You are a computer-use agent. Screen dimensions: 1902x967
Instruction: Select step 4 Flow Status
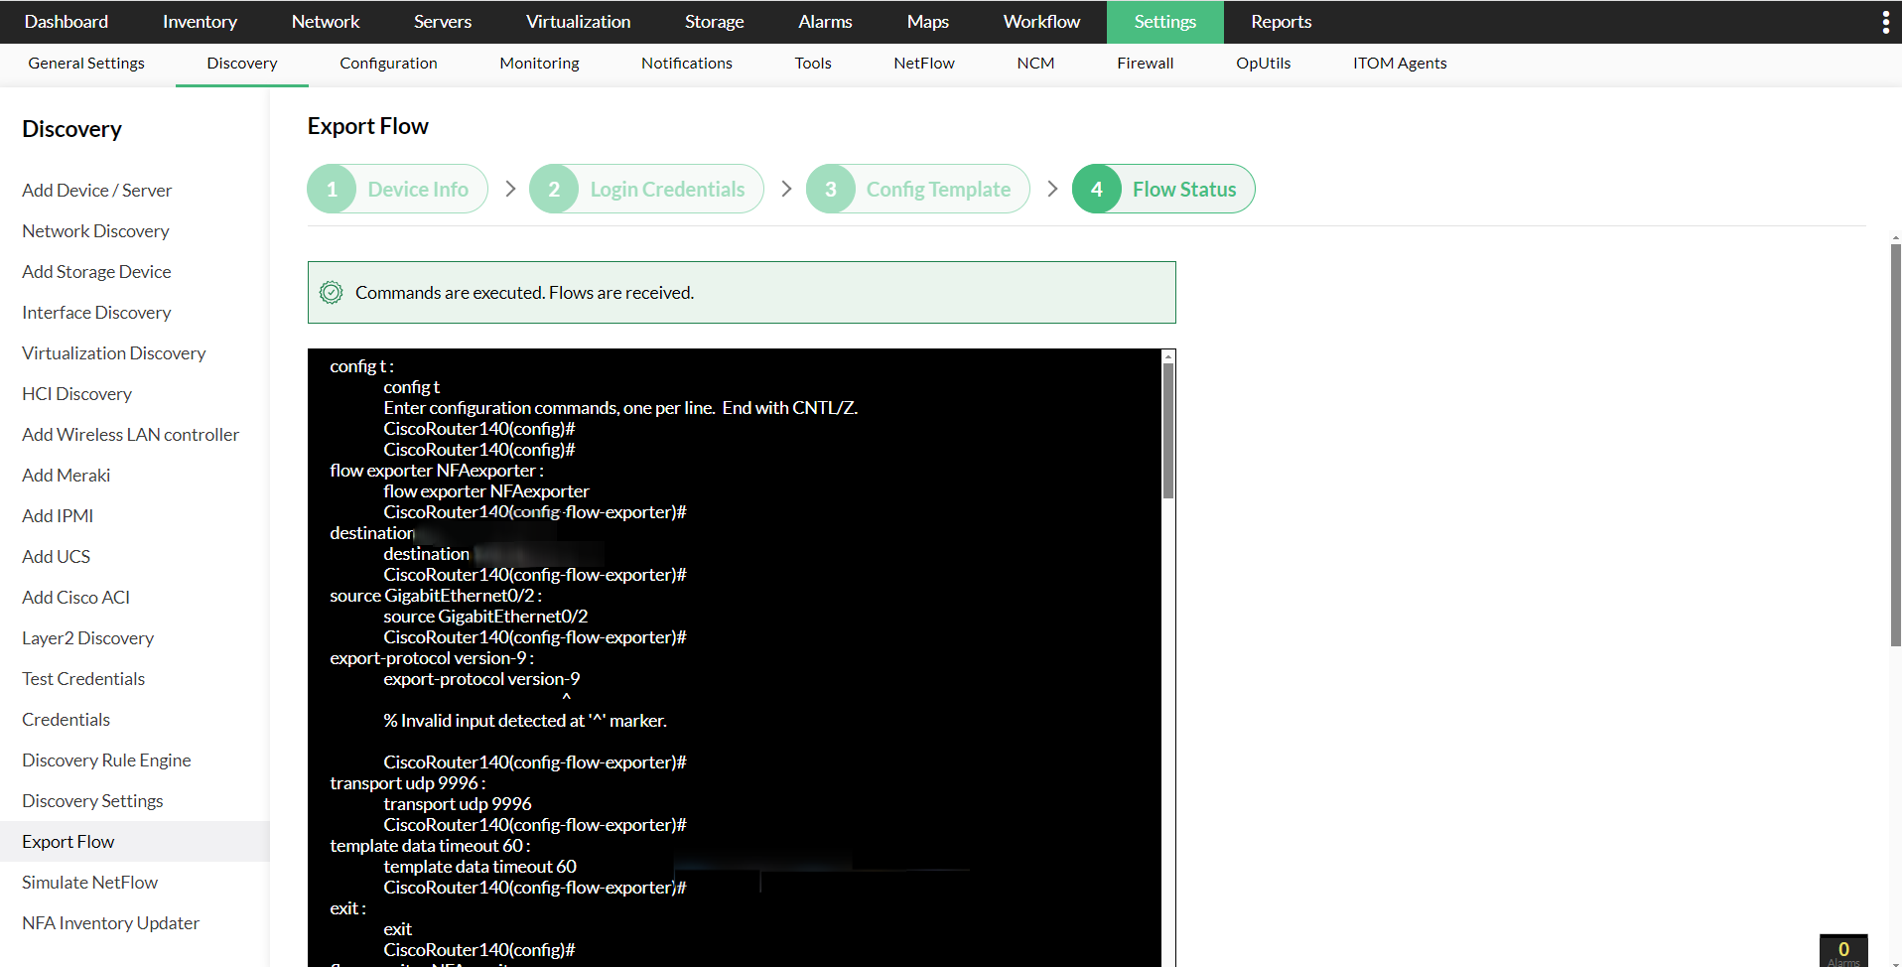(x=1162, y=189)
